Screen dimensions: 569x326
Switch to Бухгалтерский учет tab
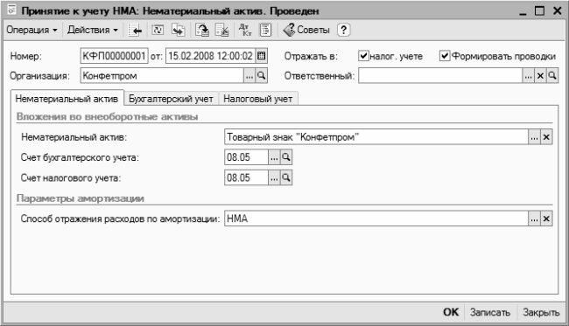coord(171,99)
